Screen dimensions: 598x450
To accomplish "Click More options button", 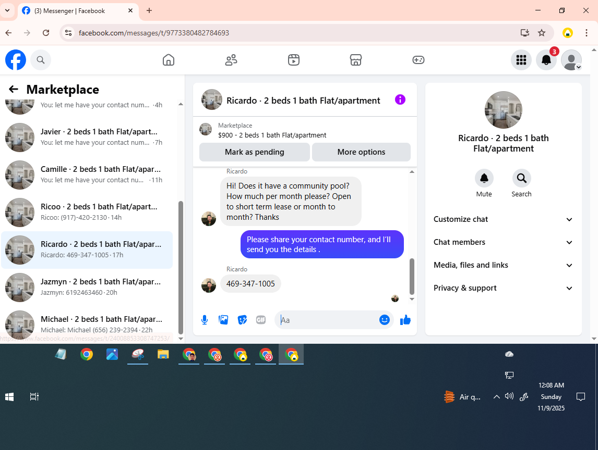I will (361, 152).
